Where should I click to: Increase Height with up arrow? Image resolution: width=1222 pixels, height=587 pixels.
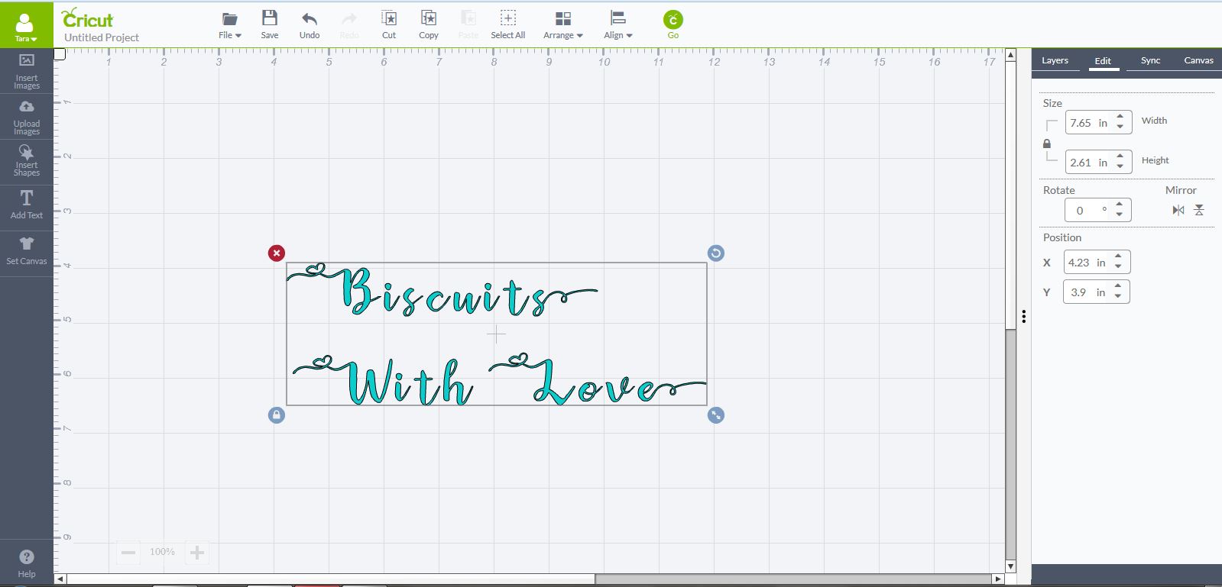point(1120,156)
